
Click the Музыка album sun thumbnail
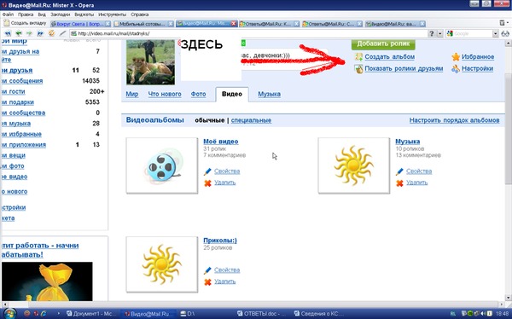tap(354, 165)
